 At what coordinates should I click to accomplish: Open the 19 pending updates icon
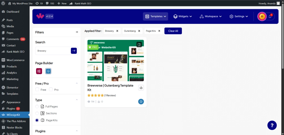pyautogui.click(x=39, y=3)
